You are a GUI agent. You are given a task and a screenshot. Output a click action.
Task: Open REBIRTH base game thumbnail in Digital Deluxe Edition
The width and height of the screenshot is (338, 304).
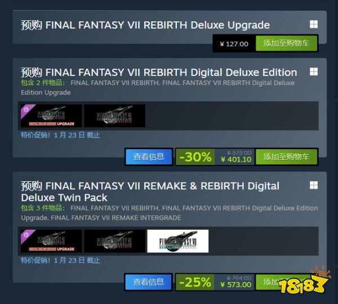pyautogui.click(x=114, y=116)
